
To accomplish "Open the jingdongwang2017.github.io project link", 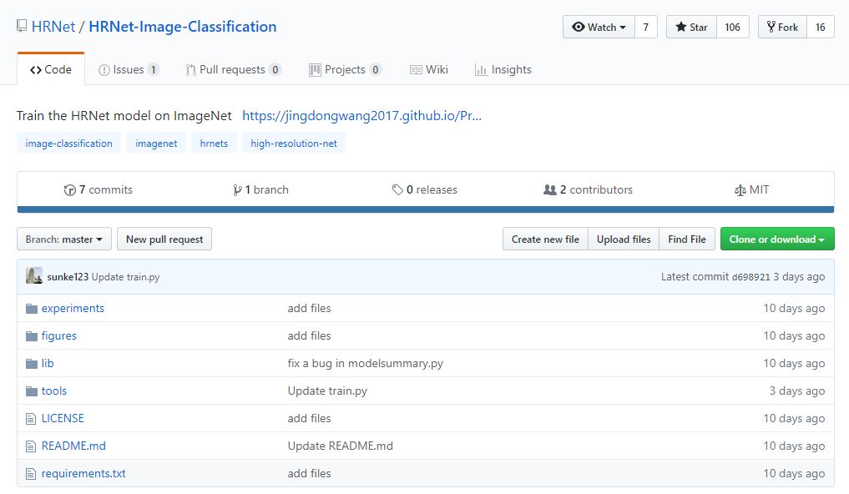I will [x=361, y=116].
